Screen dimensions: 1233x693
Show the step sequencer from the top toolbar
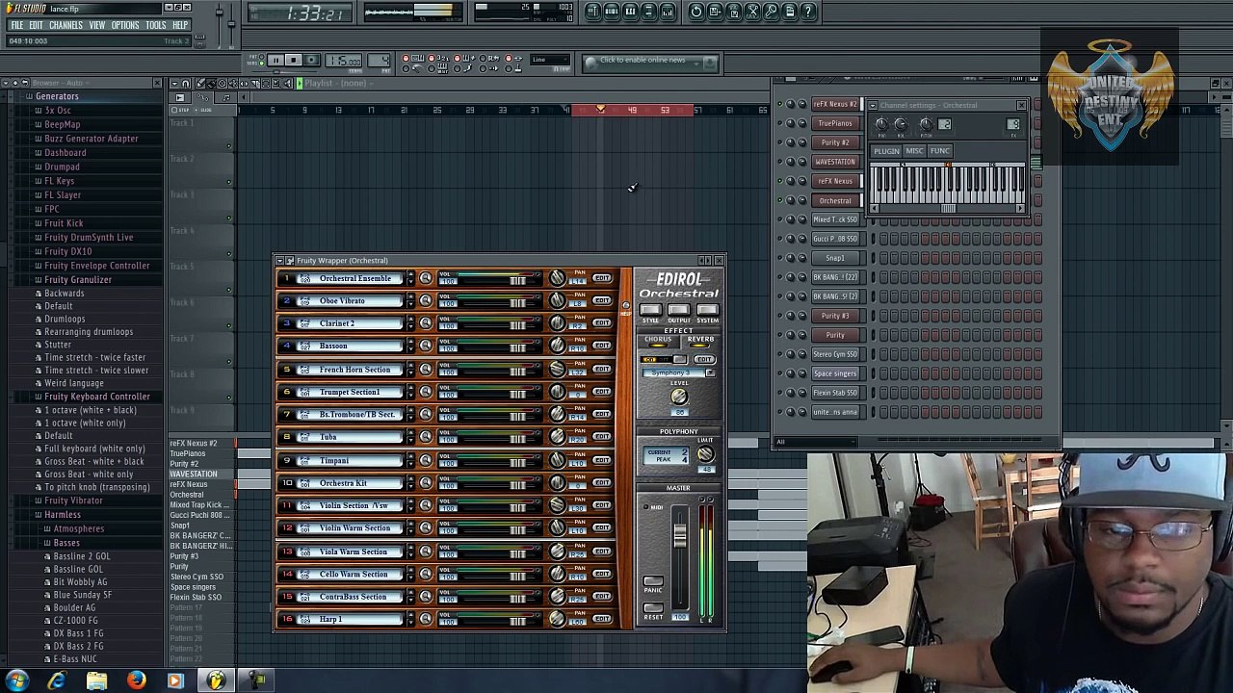tap(612, 12)
